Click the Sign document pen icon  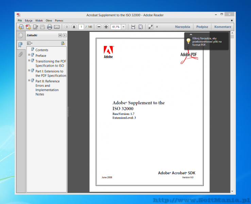point(35,27)
